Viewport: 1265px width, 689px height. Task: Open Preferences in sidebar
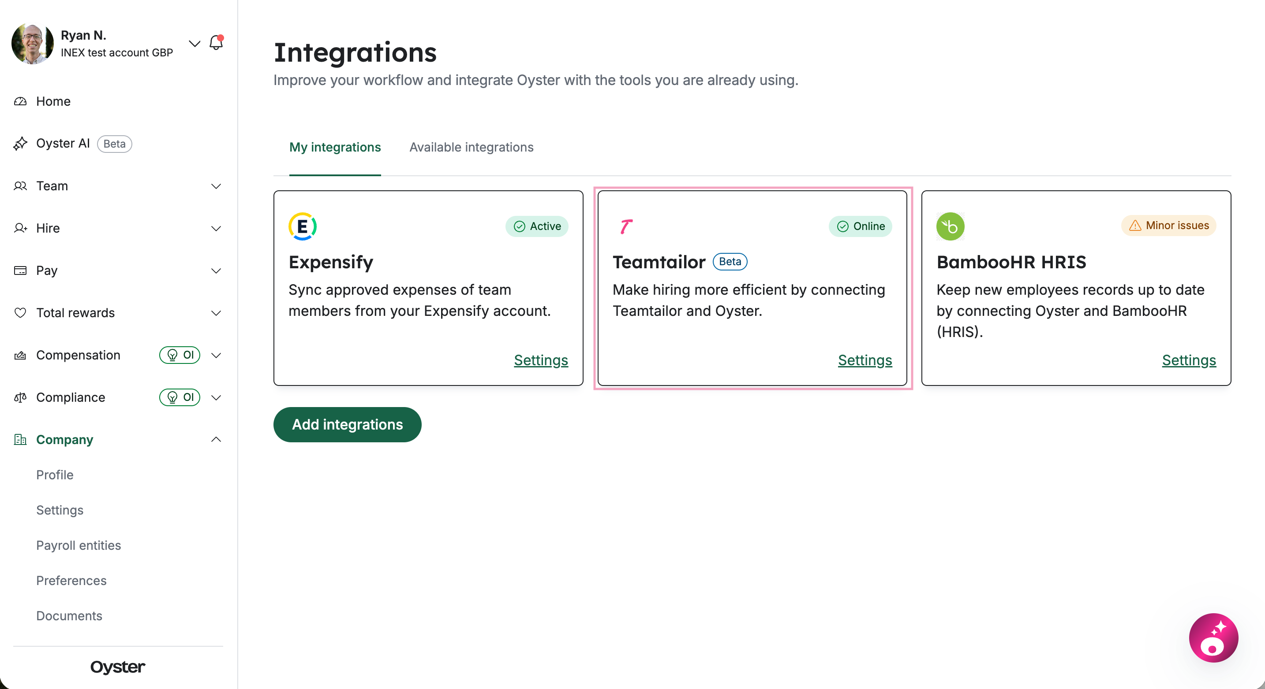click(x=71, y=581)
